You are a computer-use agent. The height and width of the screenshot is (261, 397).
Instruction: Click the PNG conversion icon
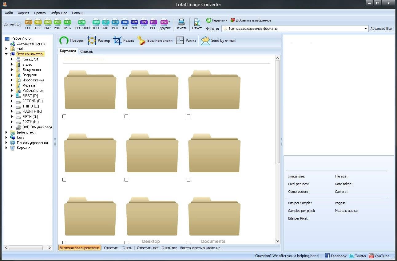pos(57,24)
